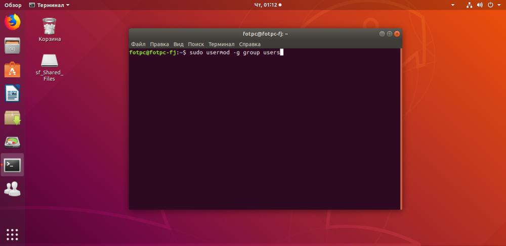
Task: Open the Правка menu in terminal window
Action: click(x=159, y=44)
